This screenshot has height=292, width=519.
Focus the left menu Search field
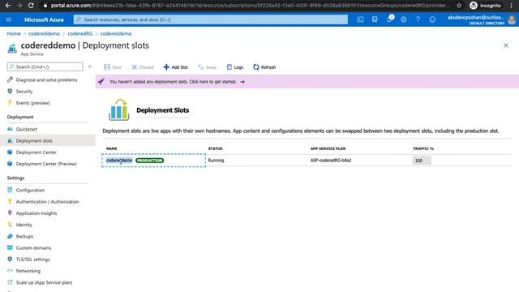(45, 67)
